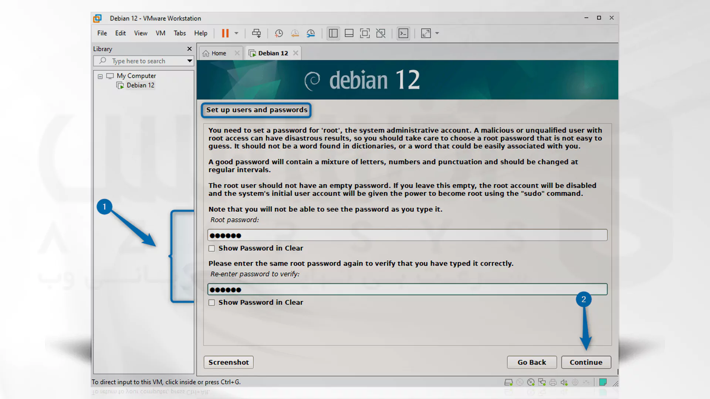The image size is (710, 399).
Task: Click the active CD/DVD drive status icon
Action: [531, 382]
